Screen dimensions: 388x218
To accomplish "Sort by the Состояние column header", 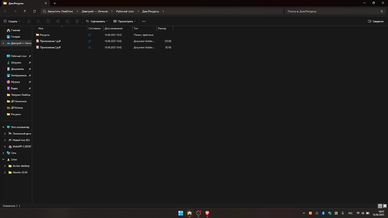I will pyautogui.click(x=95, y=28).
